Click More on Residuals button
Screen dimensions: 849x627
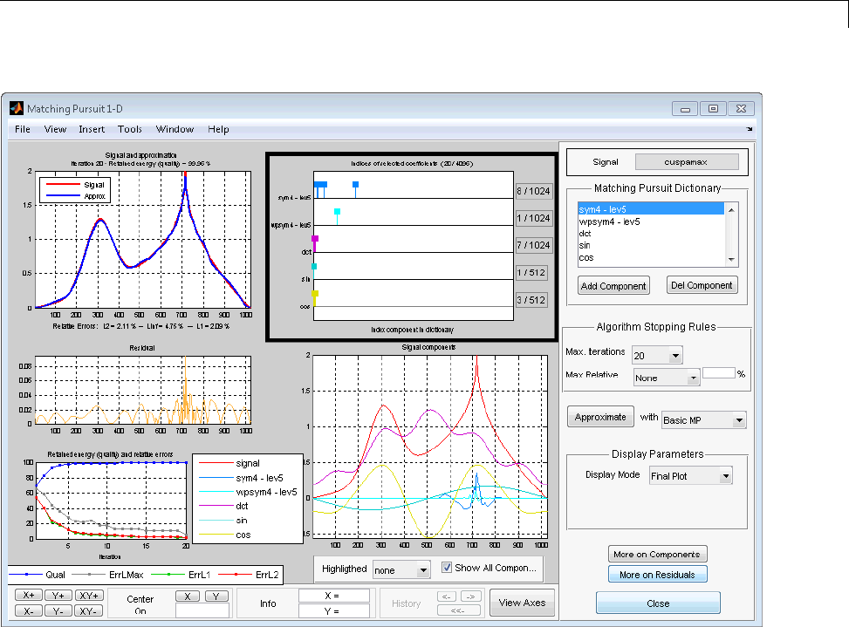657,575
